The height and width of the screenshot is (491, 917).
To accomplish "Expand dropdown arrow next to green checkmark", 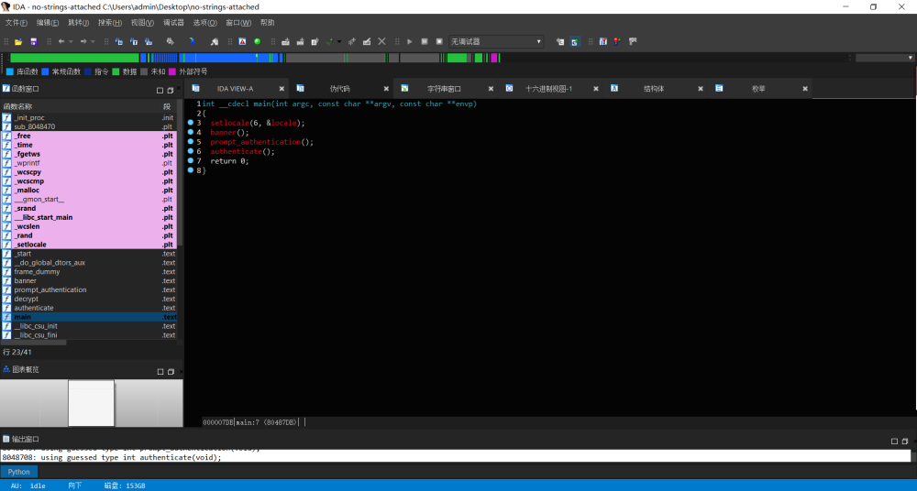I will (339, 41).
